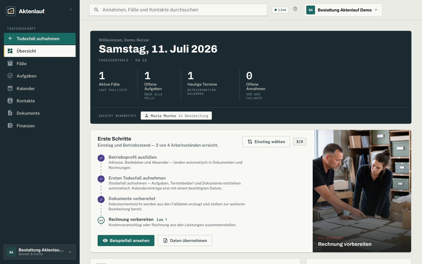Open the Betrieb & Konto sidebar menu
The width and height of the screenshot is (422, 264).
(x=40, y=252)
